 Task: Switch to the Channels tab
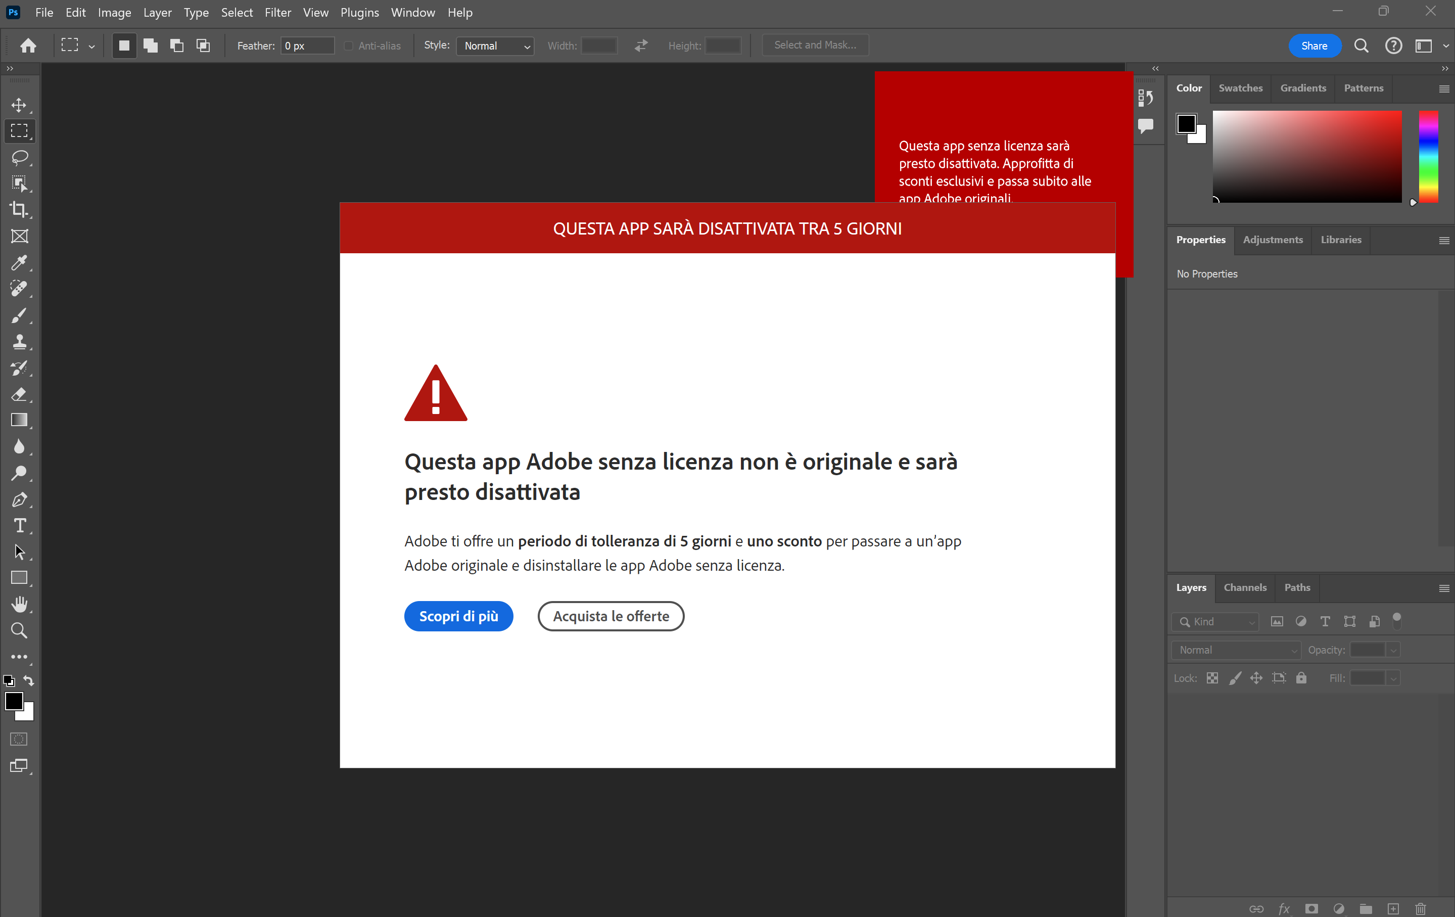coord(1245,587)
